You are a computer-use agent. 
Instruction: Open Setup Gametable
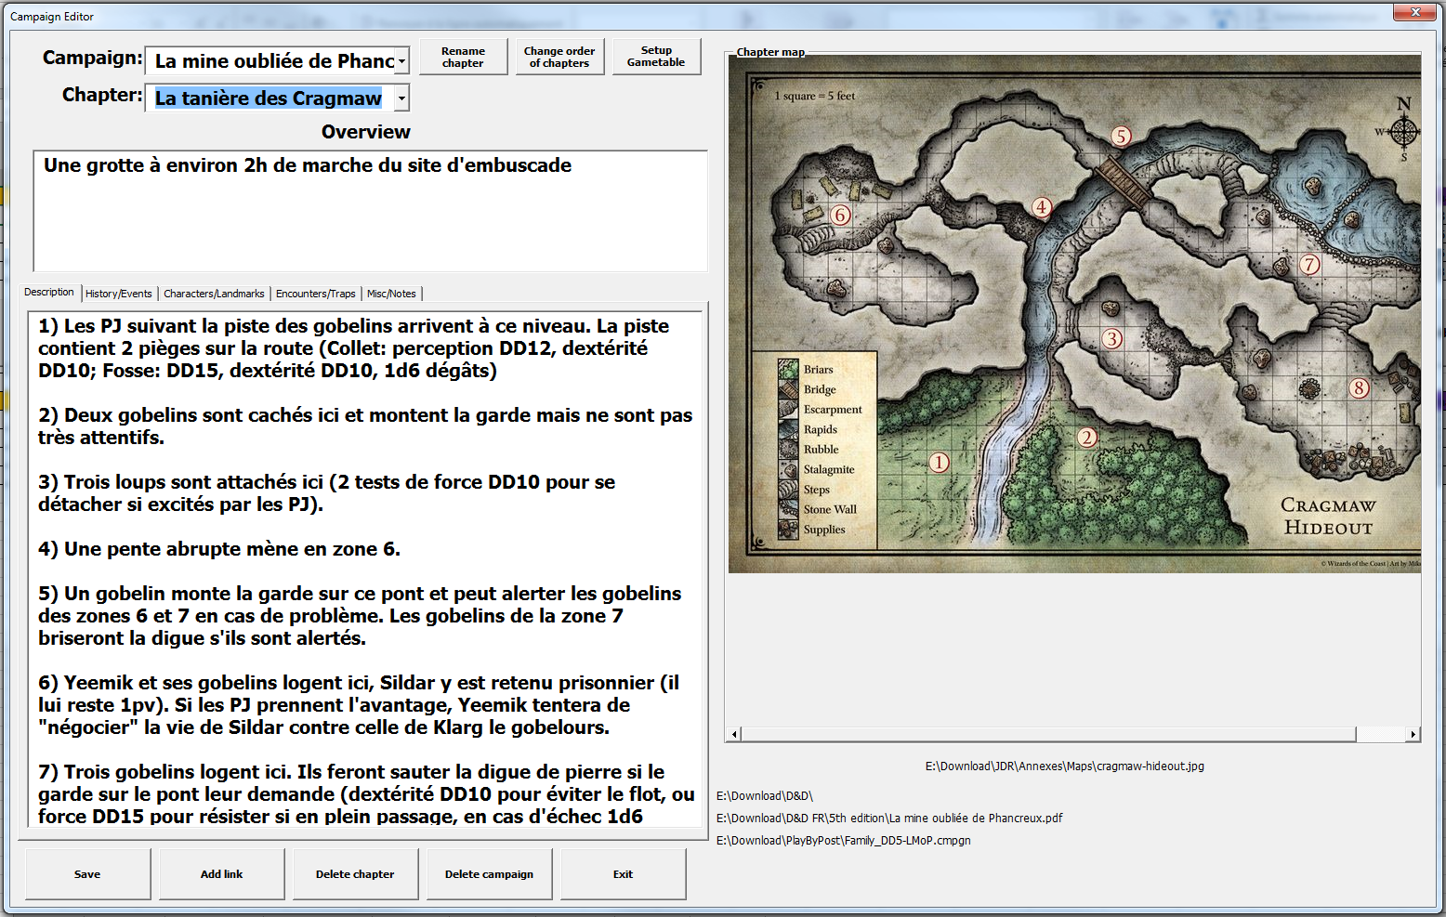tap(656, 58)
